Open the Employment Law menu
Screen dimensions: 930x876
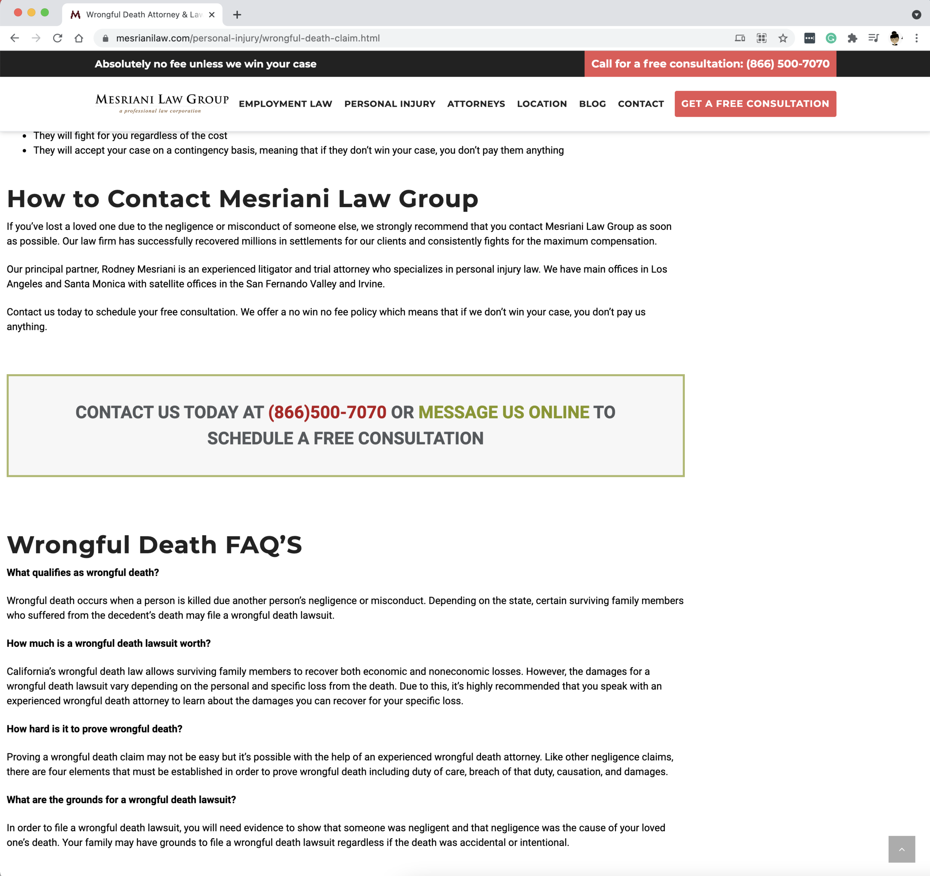(x=285, y=104)
